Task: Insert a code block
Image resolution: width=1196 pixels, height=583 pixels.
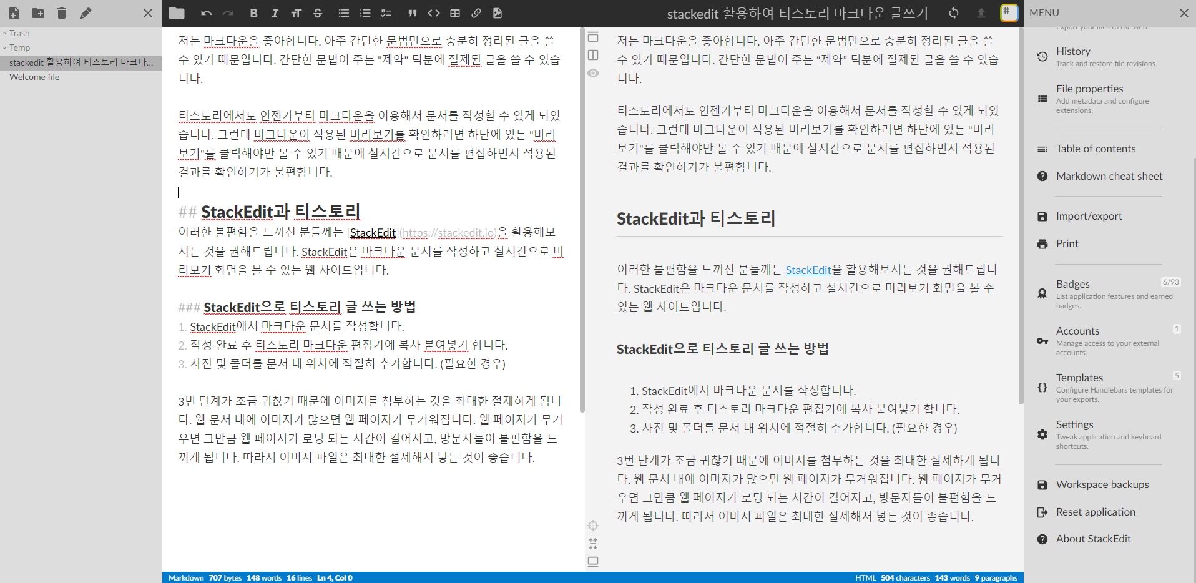Action: (434, 13)
